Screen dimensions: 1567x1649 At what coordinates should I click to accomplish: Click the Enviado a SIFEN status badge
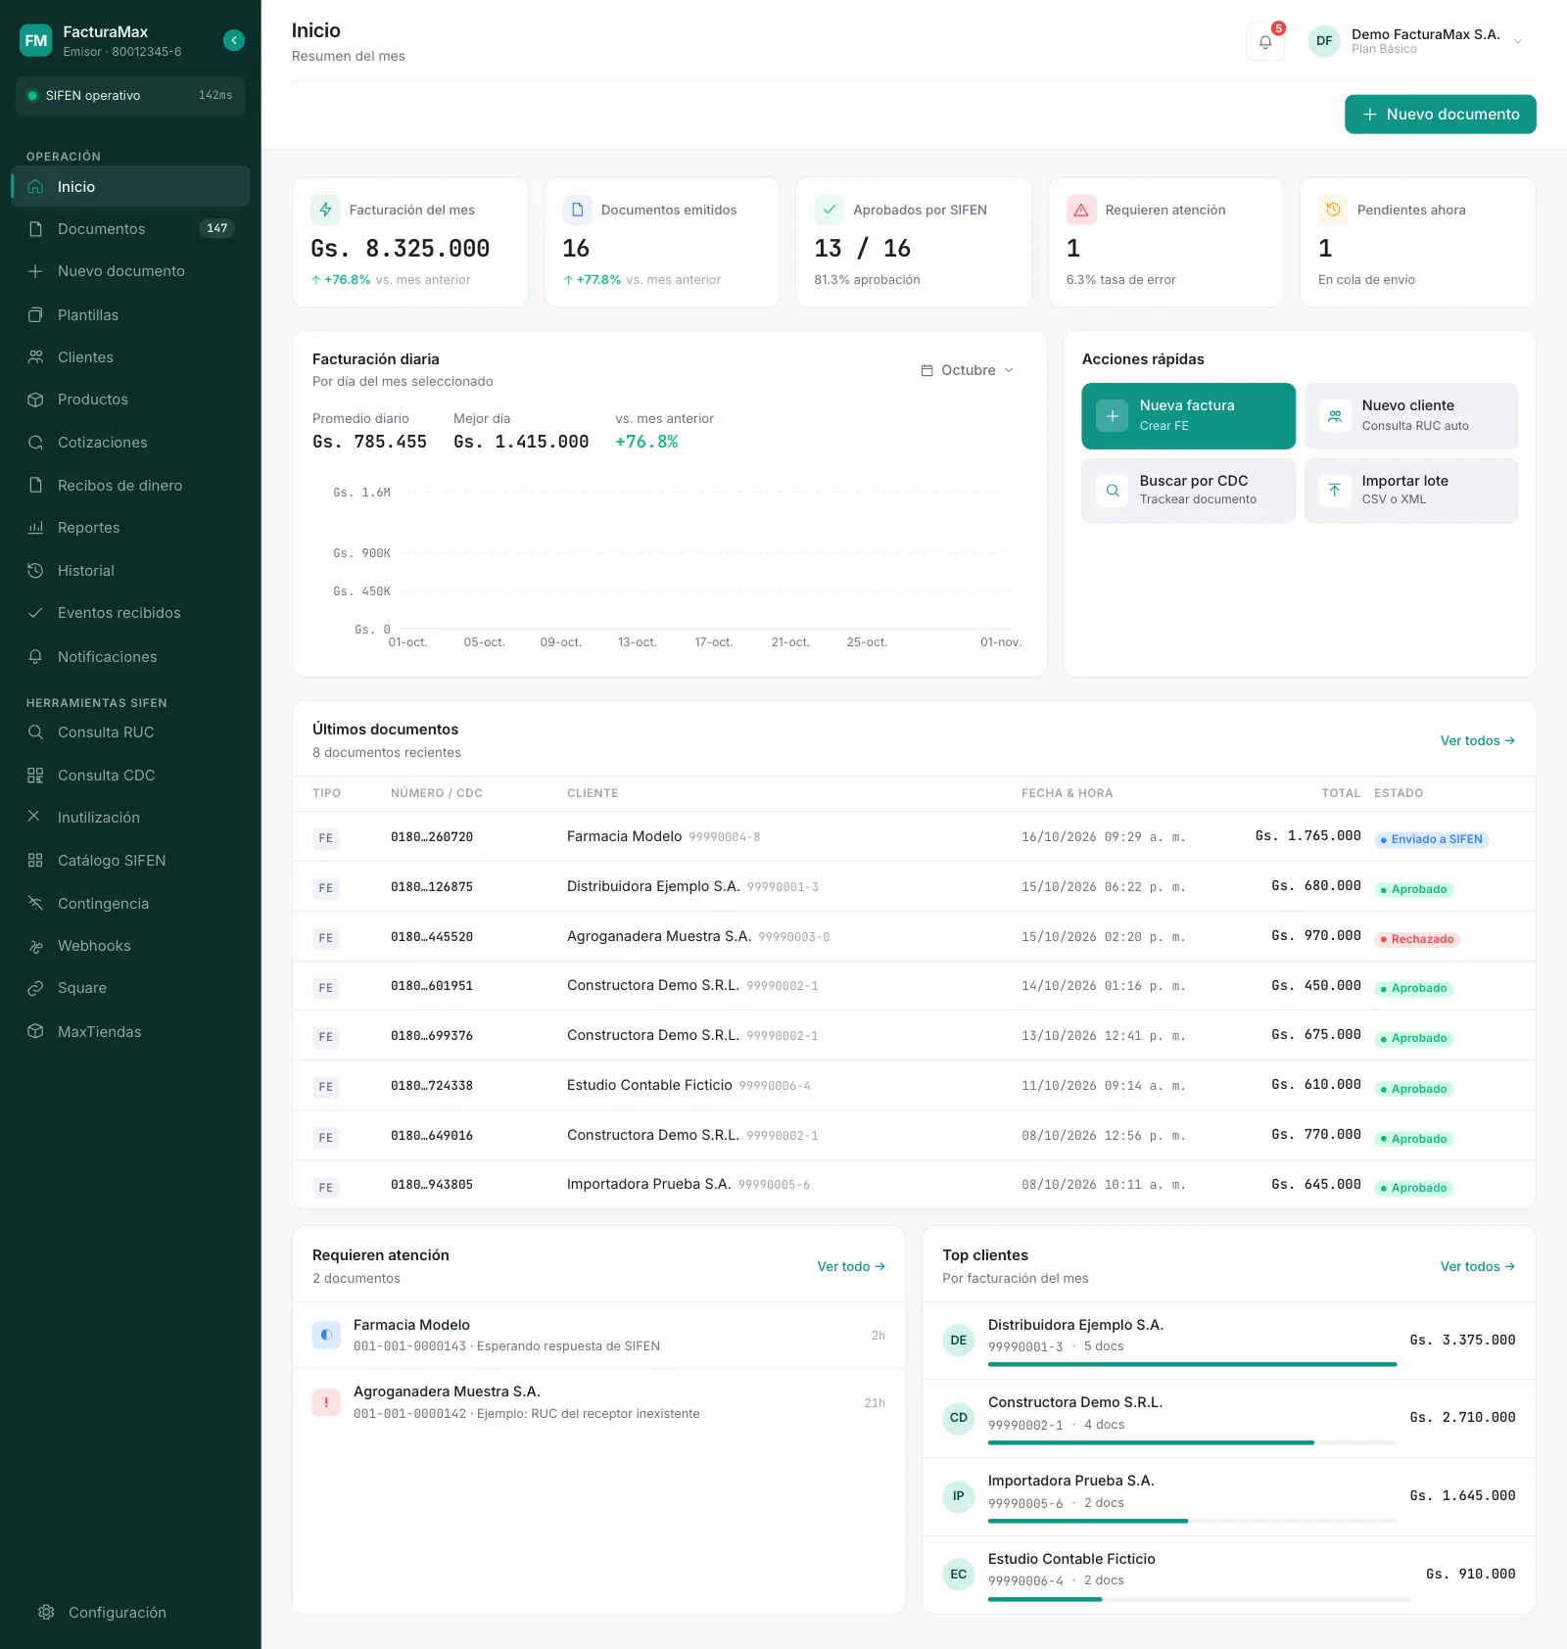[1432, 839]
